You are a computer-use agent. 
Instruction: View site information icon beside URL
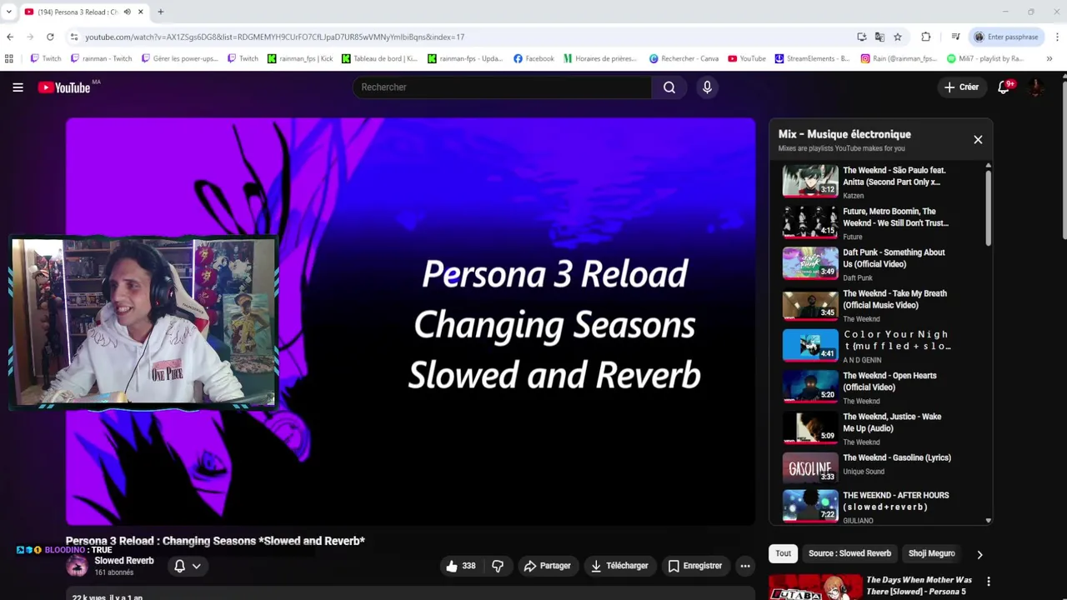pos(74,37)
